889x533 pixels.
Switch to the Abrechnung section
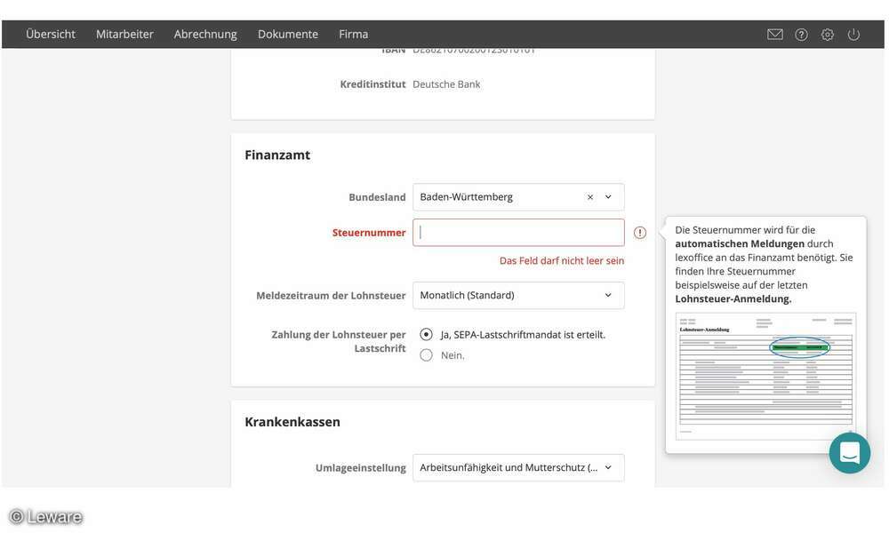204,33
